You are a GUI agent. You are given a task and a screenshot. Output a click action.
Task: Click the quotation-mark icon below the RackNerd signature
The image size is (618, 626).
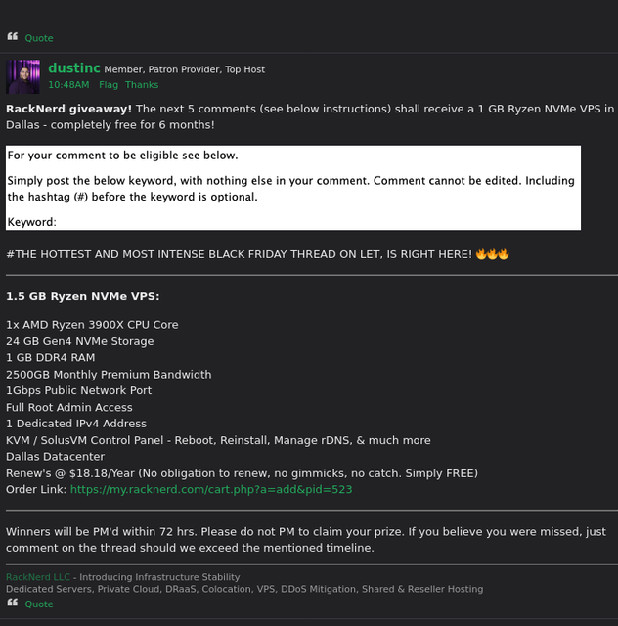pyautogui.click(x=13, y=603)
